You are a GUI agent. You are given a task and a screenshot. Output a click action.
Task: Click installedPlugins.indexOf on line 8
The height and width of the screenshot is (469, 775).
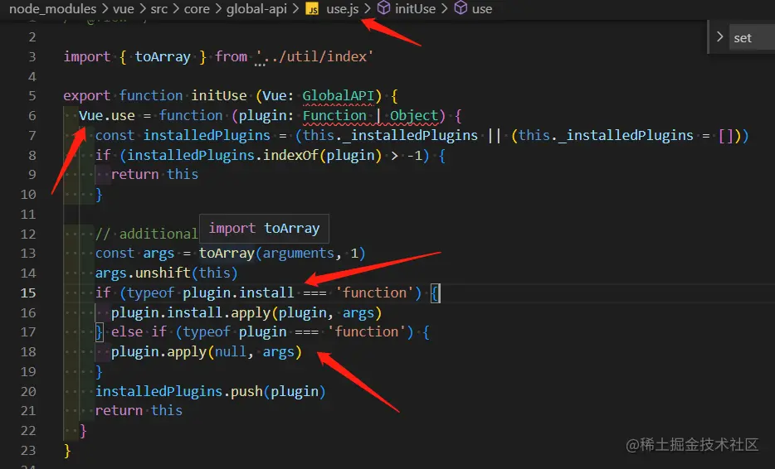tap(222, 155)
